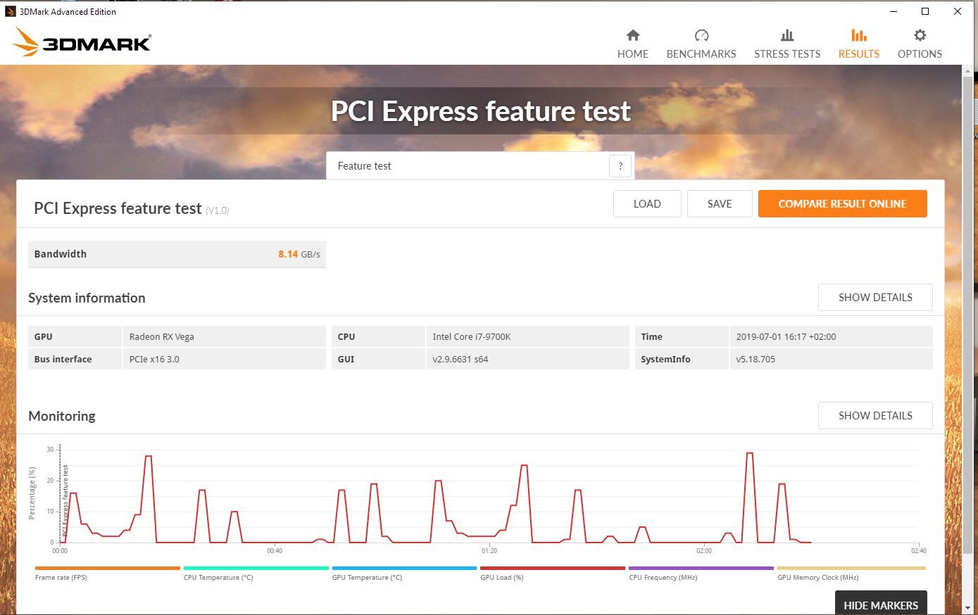This screenshot has width=978, height=615.
Task: Click the GPU Memory Clock color bar
Action: tap(851, 568)
